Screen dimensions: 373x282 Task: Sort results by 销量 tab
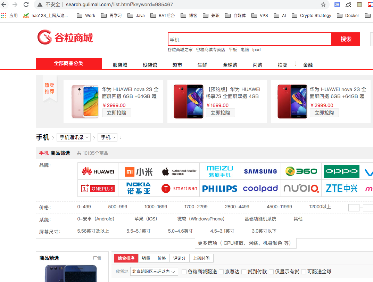coord(146,258)
